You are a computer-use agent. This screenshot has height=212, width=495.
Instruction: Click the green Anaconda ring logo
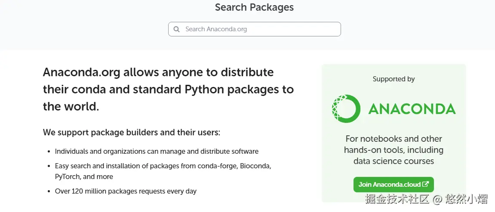click(346, 109)
